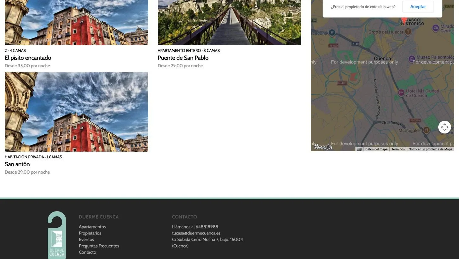459x259 pixels.
Task: Go to Propietarios in the footer
Action: coord(90,233)
